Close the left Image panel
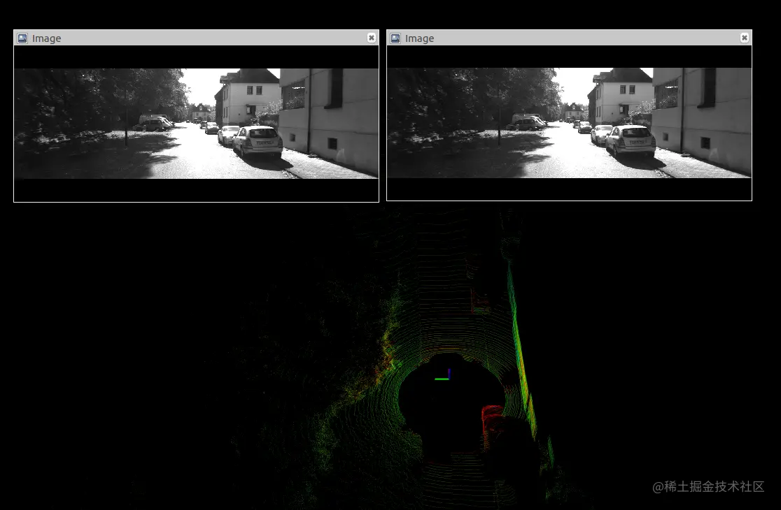 (371, 38)
